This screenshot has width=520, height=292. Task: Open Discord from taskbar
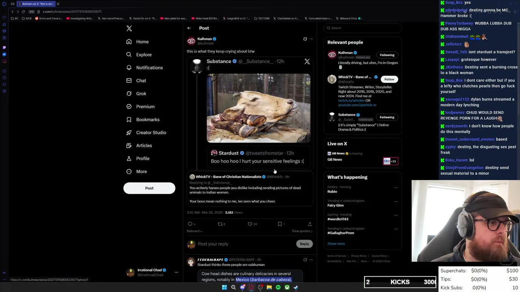[x=243, y=288]
